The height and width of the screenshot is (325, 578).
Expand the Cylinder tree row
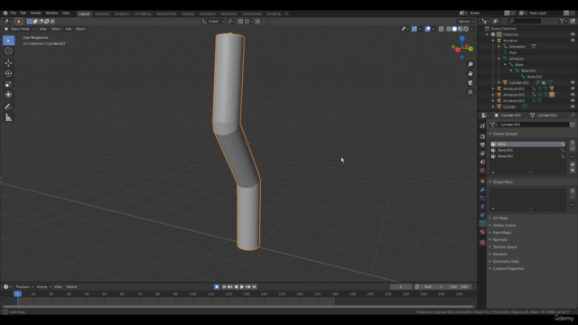pyautogui.click(x=493, y=107)
